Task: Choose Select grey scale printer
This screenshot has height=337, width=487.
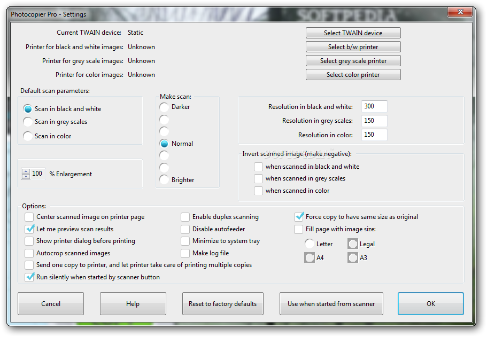Action: (x=353, y=61)
